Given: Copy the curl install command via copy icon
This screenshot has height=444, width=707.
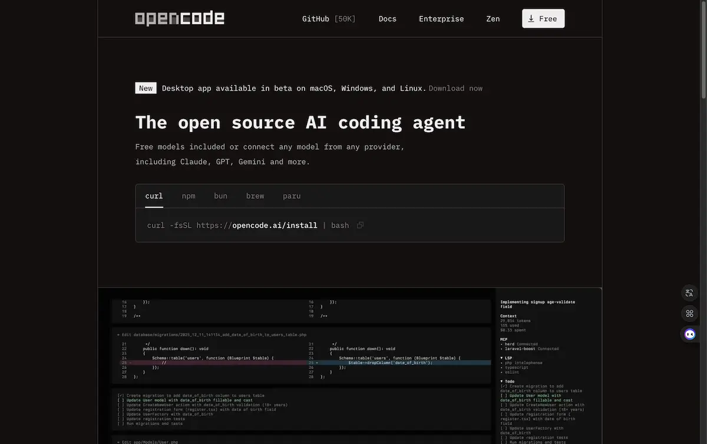Looking at the screenshot, I should (x=360, y=225).
